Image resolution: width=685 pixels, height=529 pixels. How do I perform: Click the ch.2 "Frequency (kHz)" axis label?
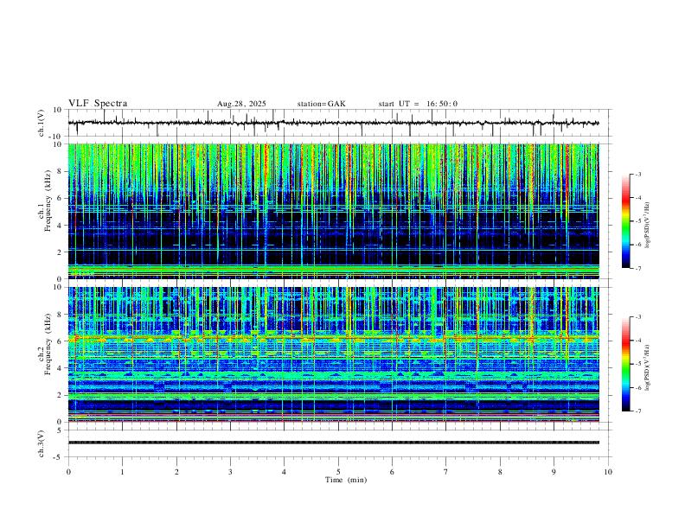click(x=48, y=344)
